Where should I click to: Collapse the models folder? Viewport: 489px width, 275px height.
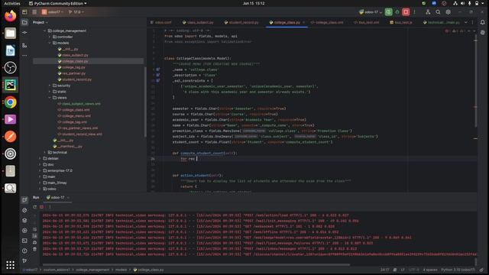click(49, 43)
